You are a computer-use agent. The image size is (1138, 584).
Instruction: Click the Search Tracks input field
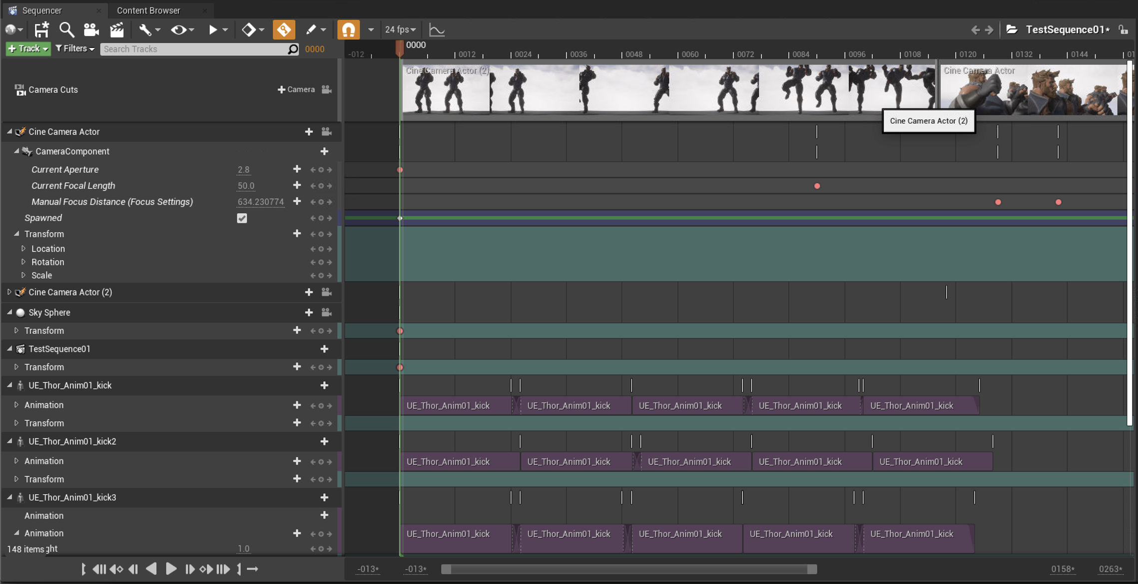click(199, 49)
